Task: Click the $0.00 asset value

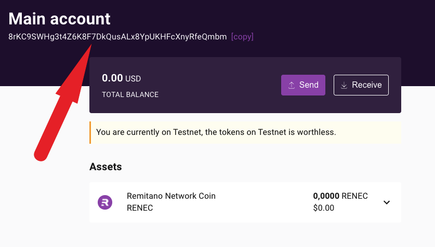Action: pos(323,208)
